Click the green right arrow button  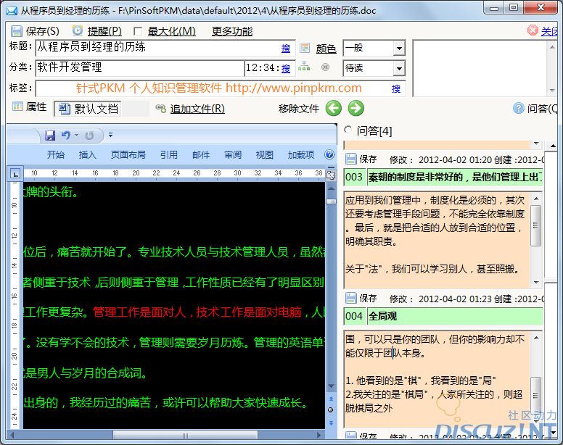pyautogui.click(x=356, y=109)
